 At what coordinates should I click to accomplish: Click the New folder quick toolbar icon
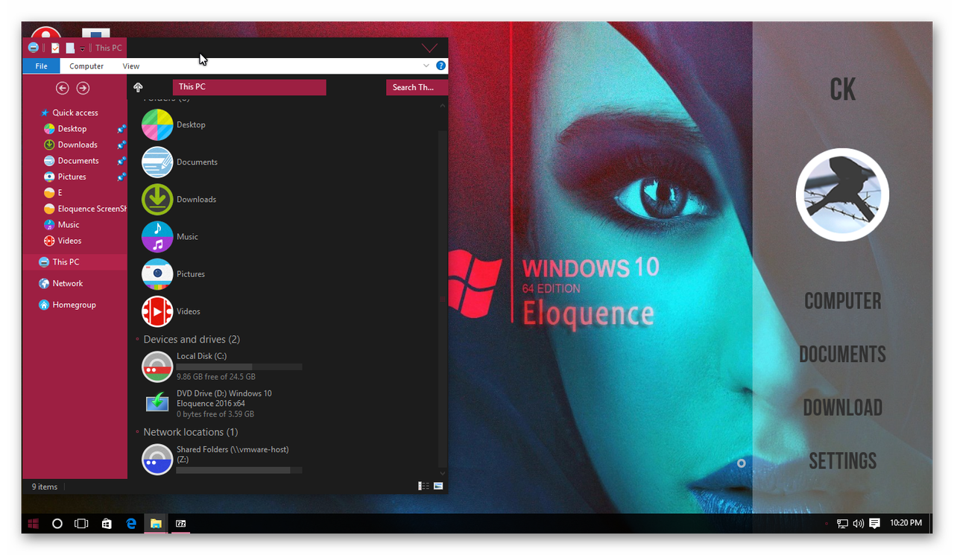tap(70, 48)
